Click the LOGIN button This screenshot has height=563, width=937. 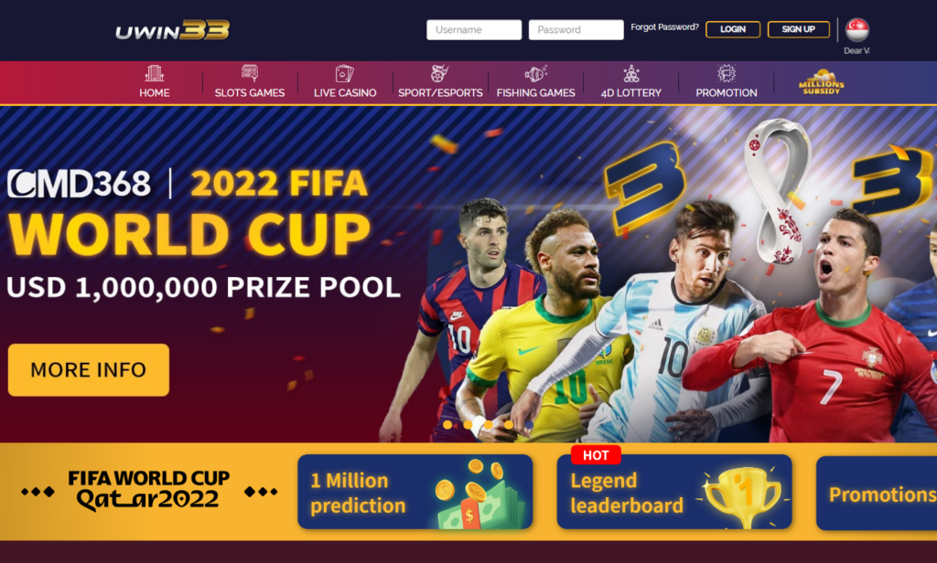[x=733, y=29]
